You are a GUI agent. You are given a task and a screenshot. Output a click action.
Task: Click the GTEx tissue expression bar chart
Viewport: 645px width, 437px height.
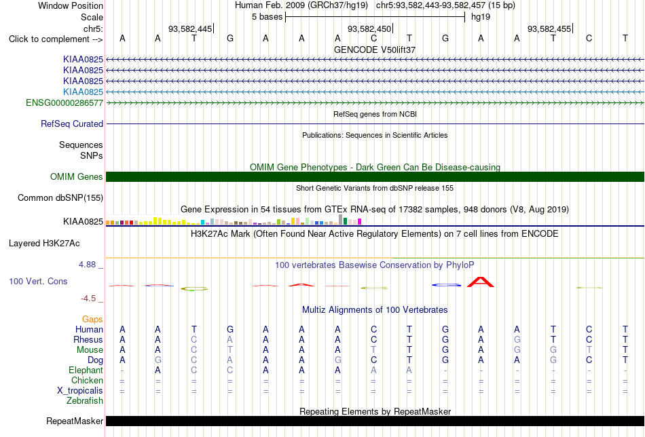[234, 220]
